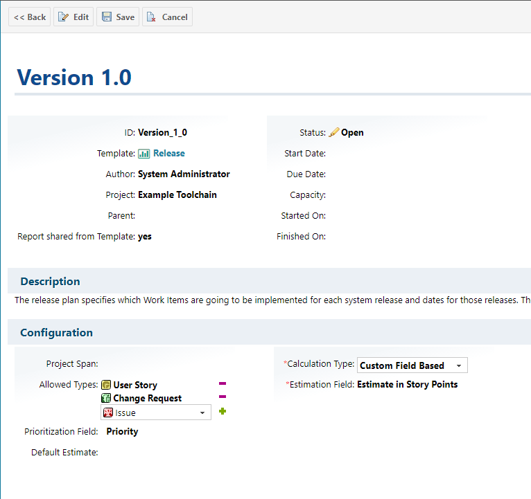This screenshot has width=531, height=499.
Task: Select the Estimate in Story Points value
Action: click(407, 385)
